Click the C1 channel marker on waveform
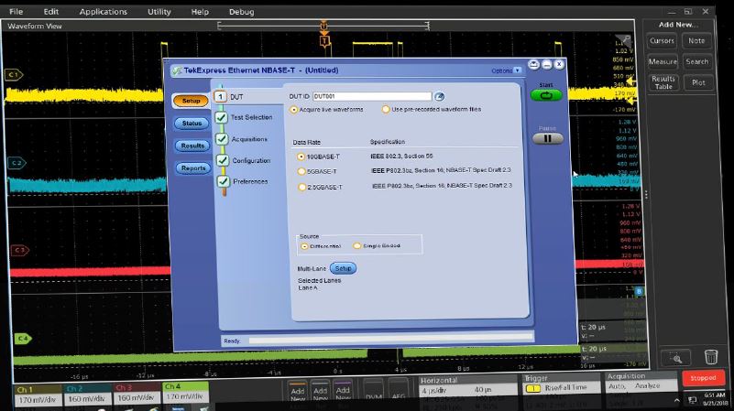Viewport: 734px width, 411px height. 14,73
